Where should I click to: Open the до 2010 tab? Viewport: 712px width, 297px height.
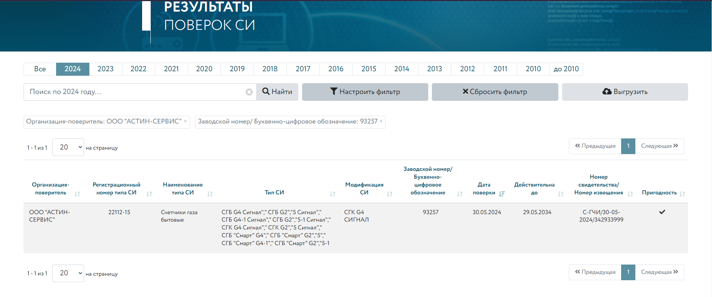(x=566, y=69)
